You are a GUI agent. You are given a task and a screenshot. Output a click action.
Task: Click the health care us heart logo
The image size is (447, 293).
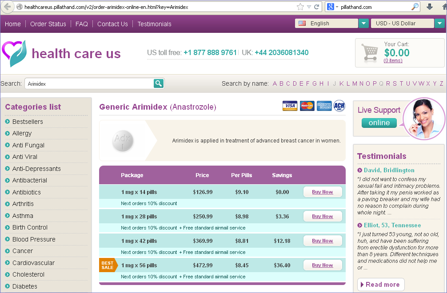14,54
